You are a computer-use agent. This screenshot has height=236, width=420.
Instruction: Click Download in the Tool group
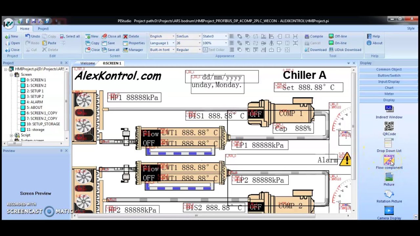tap(315, 50)
